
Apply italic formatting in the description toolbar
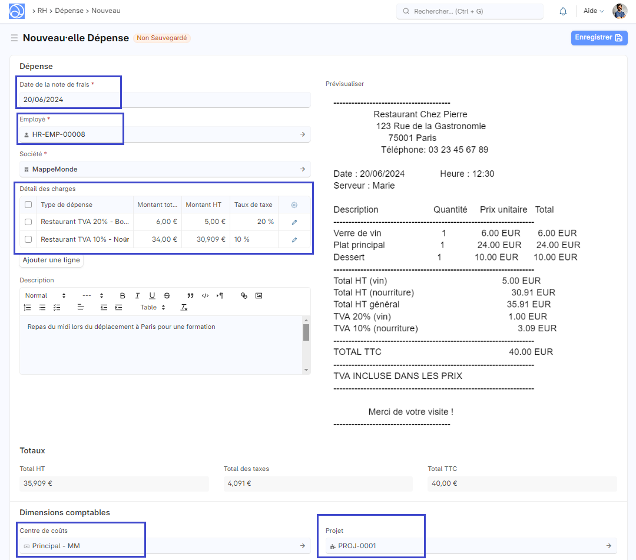coord(137,295)
